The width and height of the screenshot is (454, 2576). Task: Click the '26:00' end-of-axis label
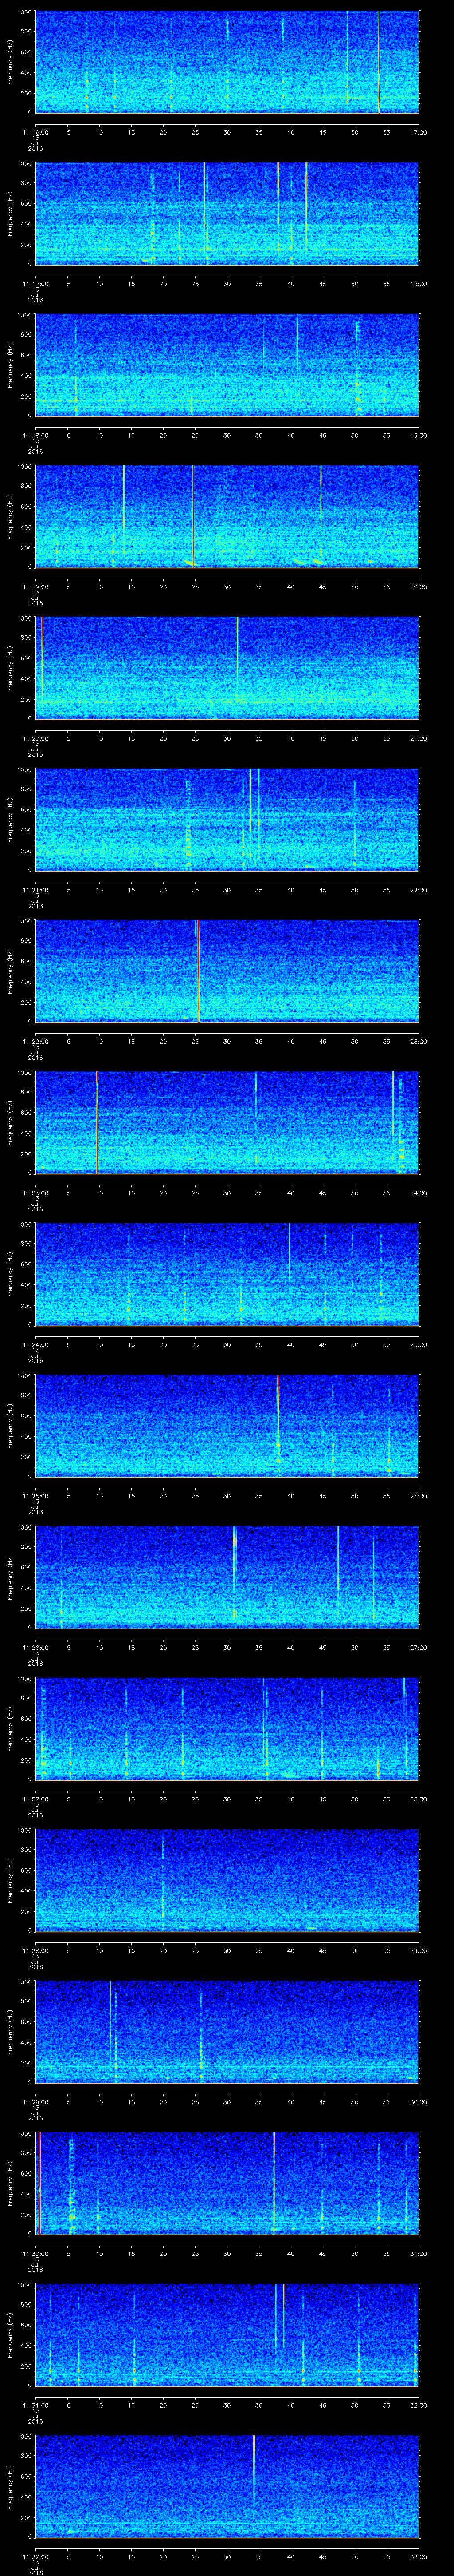click(419, 1496)
